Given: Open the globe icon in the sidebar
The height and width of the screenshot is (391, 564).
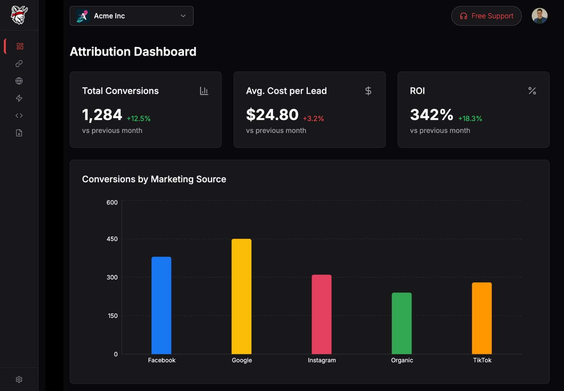Looking at the screenshot, I should pyautogui.click(x=19, y=81).
